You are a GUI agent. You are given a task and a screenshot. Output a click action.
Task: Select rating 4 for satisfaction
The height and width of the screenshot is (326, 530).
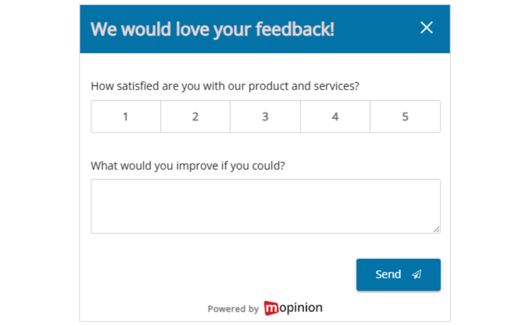coord(335,117)
